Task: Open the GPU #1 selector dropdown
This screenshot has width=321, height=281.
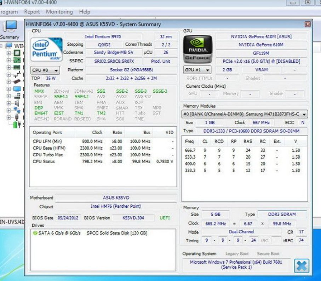Action: click(197, 70)
